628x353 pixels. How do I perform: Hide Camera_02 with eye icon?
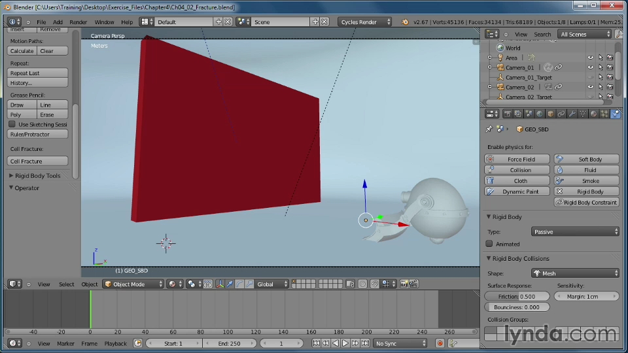[590, 87]
